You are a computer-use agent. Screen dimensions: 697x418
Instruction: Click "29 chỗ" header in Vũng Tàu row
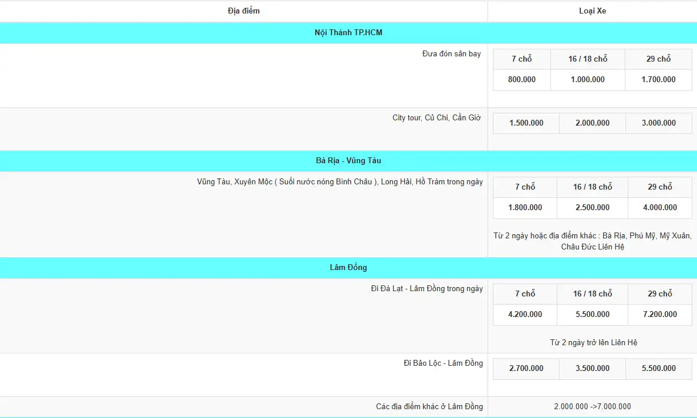[660, 187]
